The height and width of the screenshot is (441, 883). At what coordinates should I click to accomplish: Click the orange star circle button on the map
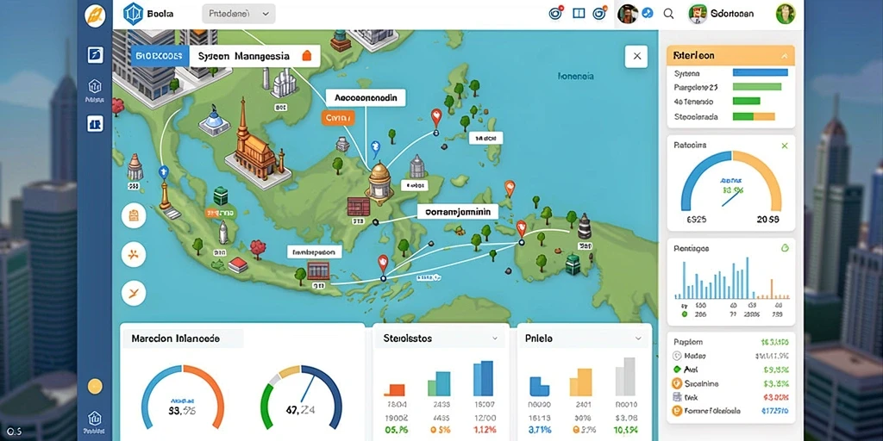pos(134,254)
